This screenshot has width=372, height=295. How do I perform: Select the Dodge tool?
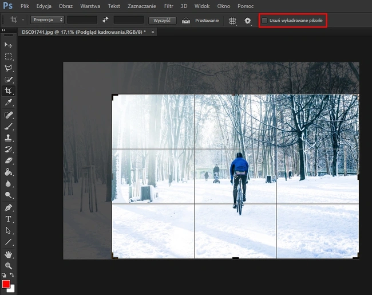tap(8, 195)
